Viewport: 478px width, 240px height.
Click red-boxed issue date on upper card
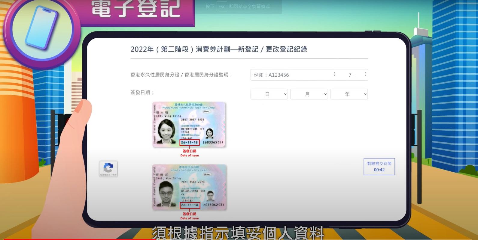[189, 142]
